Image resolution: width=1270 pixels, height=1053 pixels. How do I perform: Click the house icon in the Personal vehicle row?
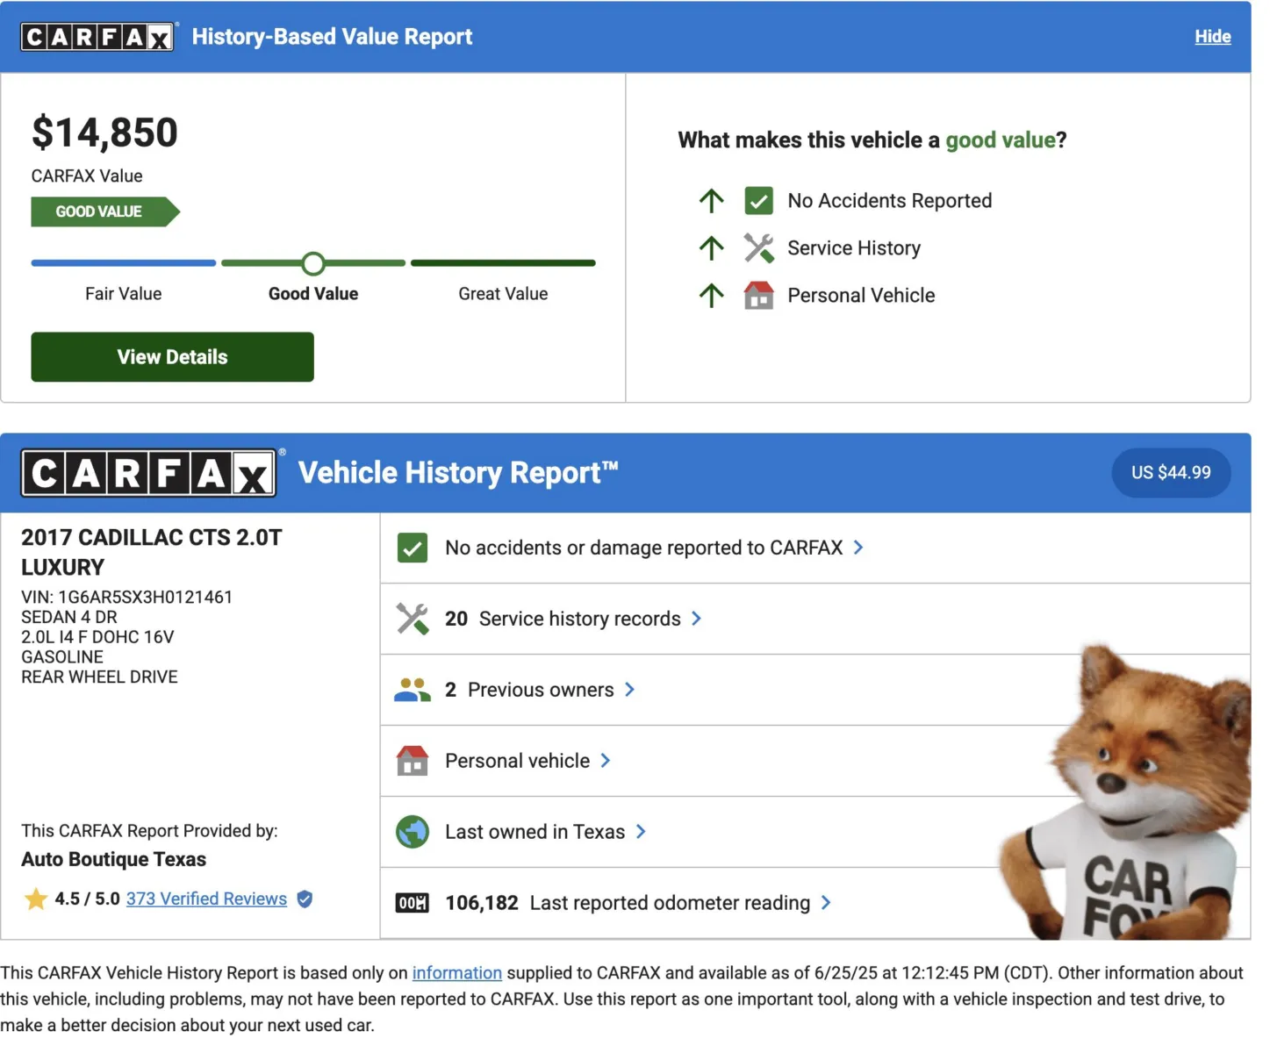[x=413, y=762]
